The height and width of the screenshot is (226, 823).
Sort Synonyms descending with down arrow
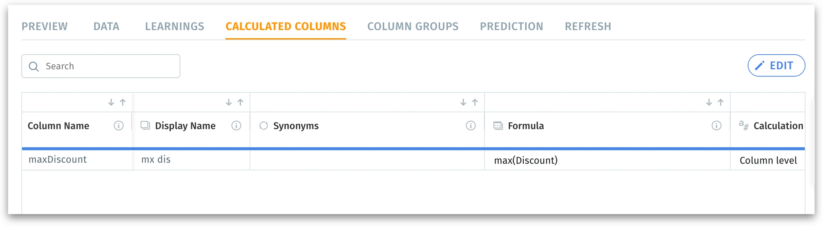463,102
